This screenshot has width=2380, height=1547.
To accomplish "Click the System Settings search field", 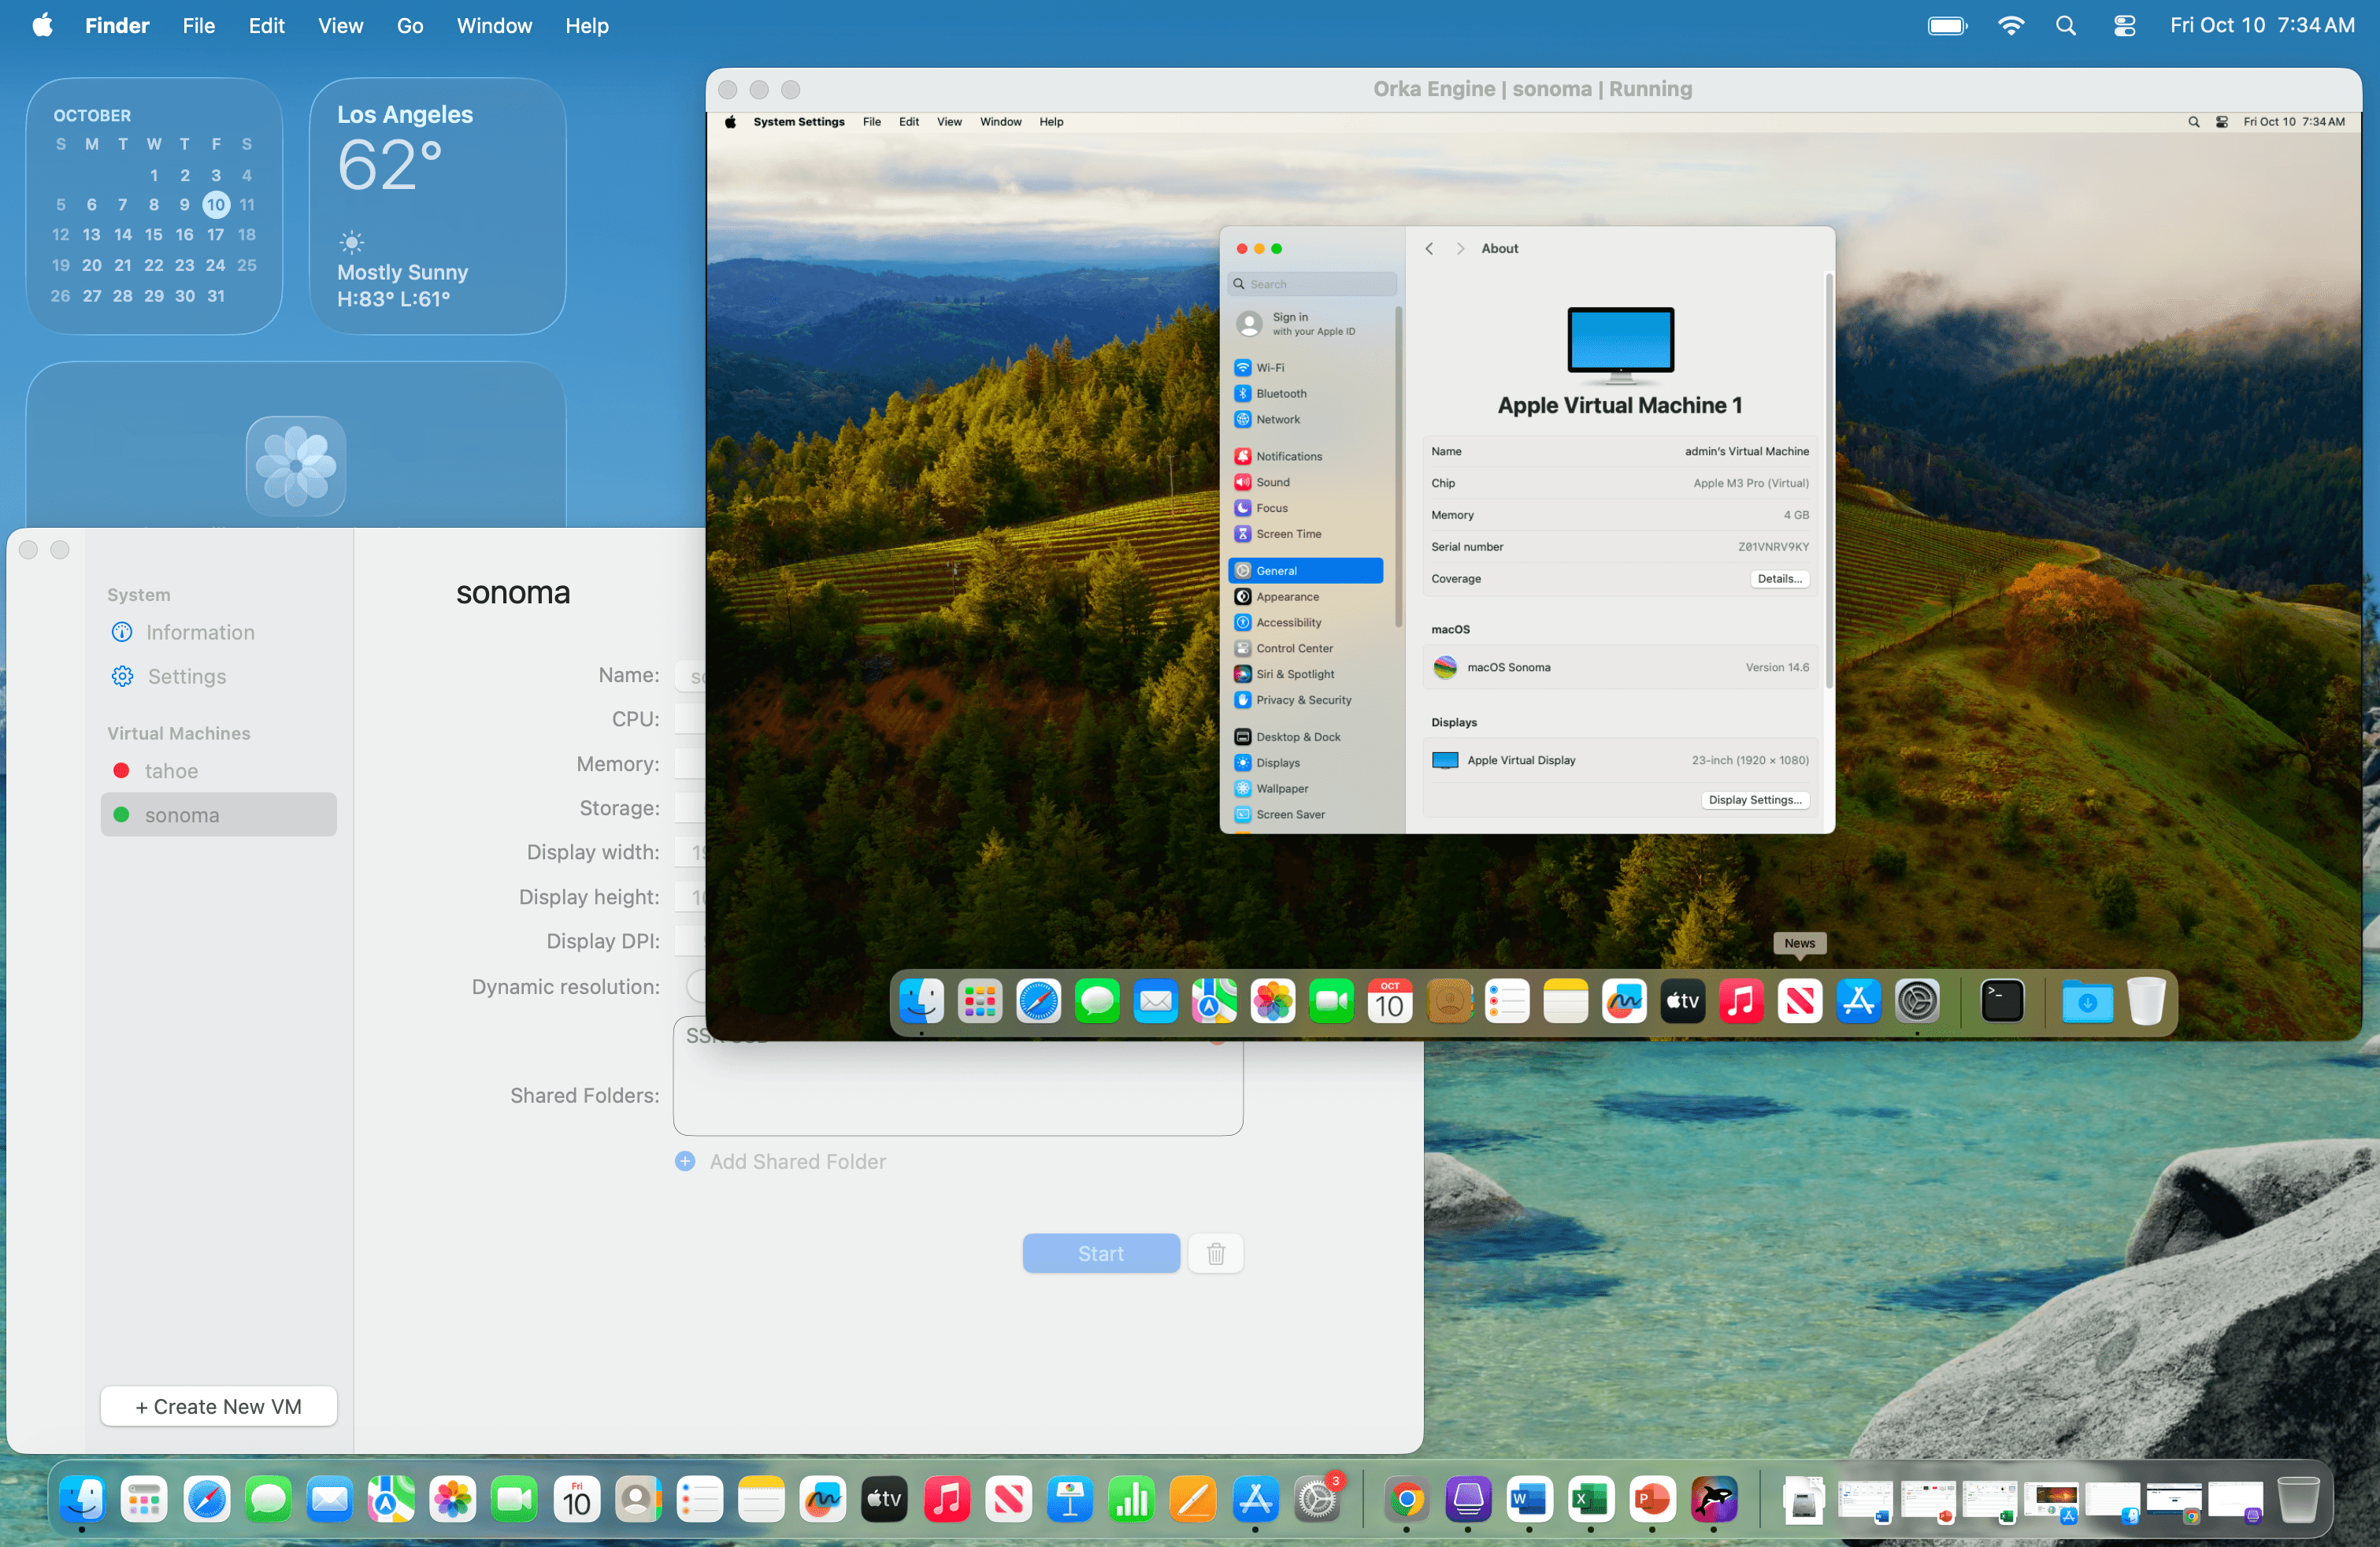I will click(x=1311, y=283).
